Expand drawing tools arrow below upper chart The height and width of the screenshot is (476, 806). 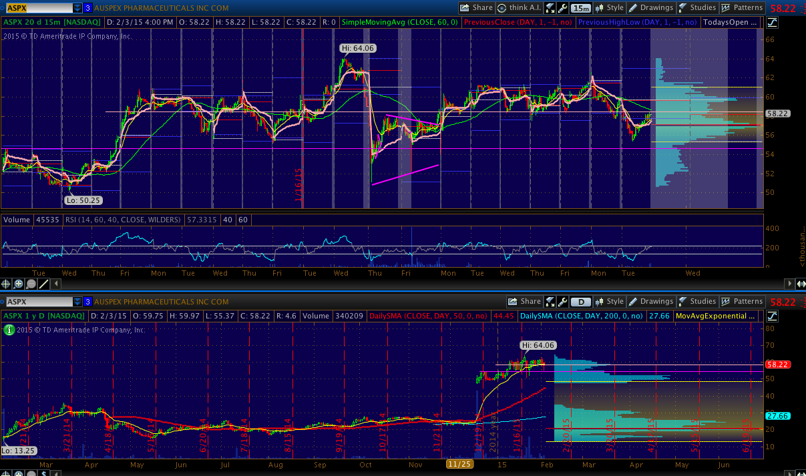[x=55, y=284]
